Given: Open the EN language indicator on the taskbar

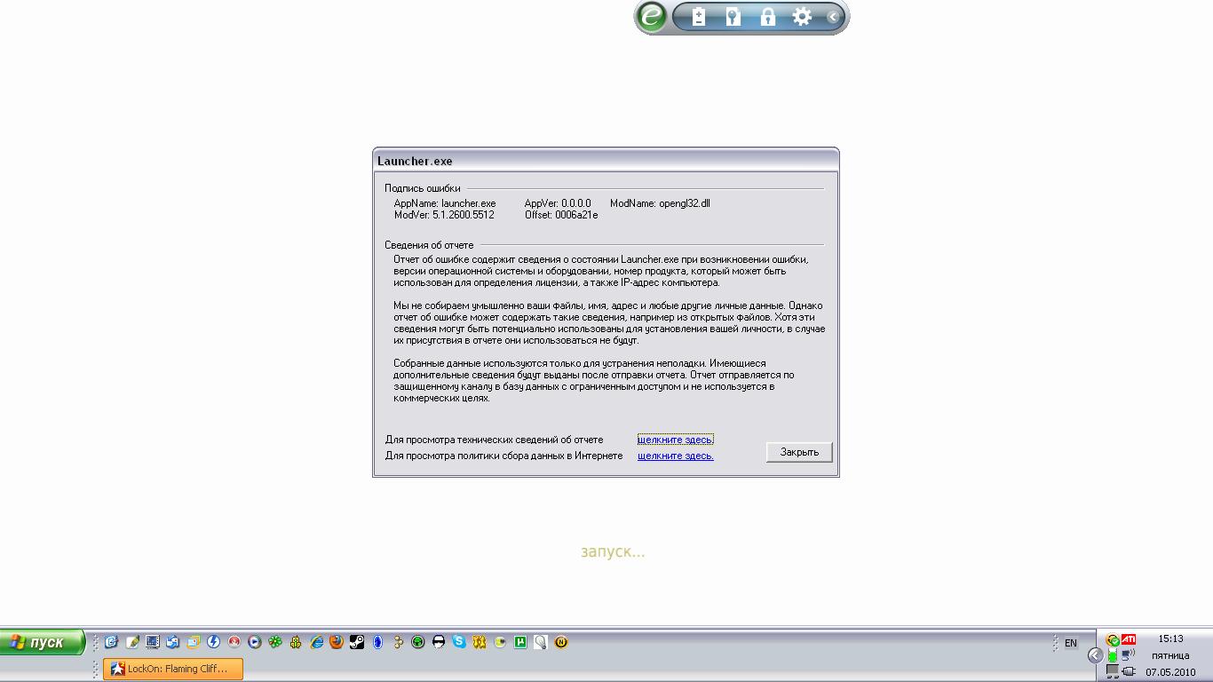Looking at the screenshot, I should point(1071,643).
